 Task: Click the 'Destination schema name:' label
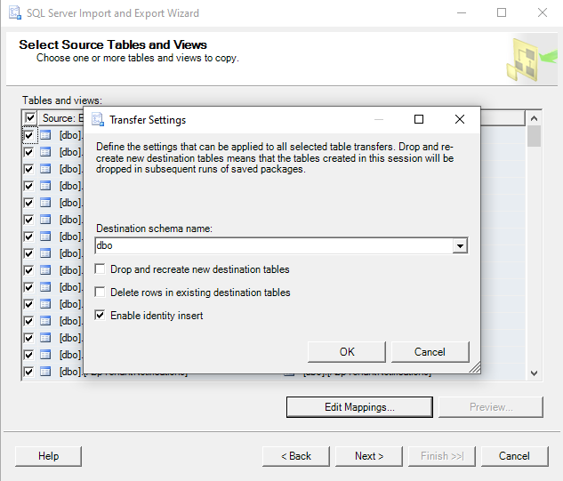coord(155,228)
